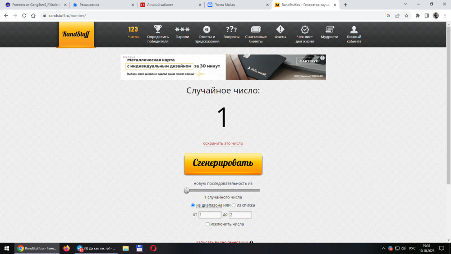The image size is (451, 254).
Task: Bookmark this page with the star icon
Action: pos(406,15)
